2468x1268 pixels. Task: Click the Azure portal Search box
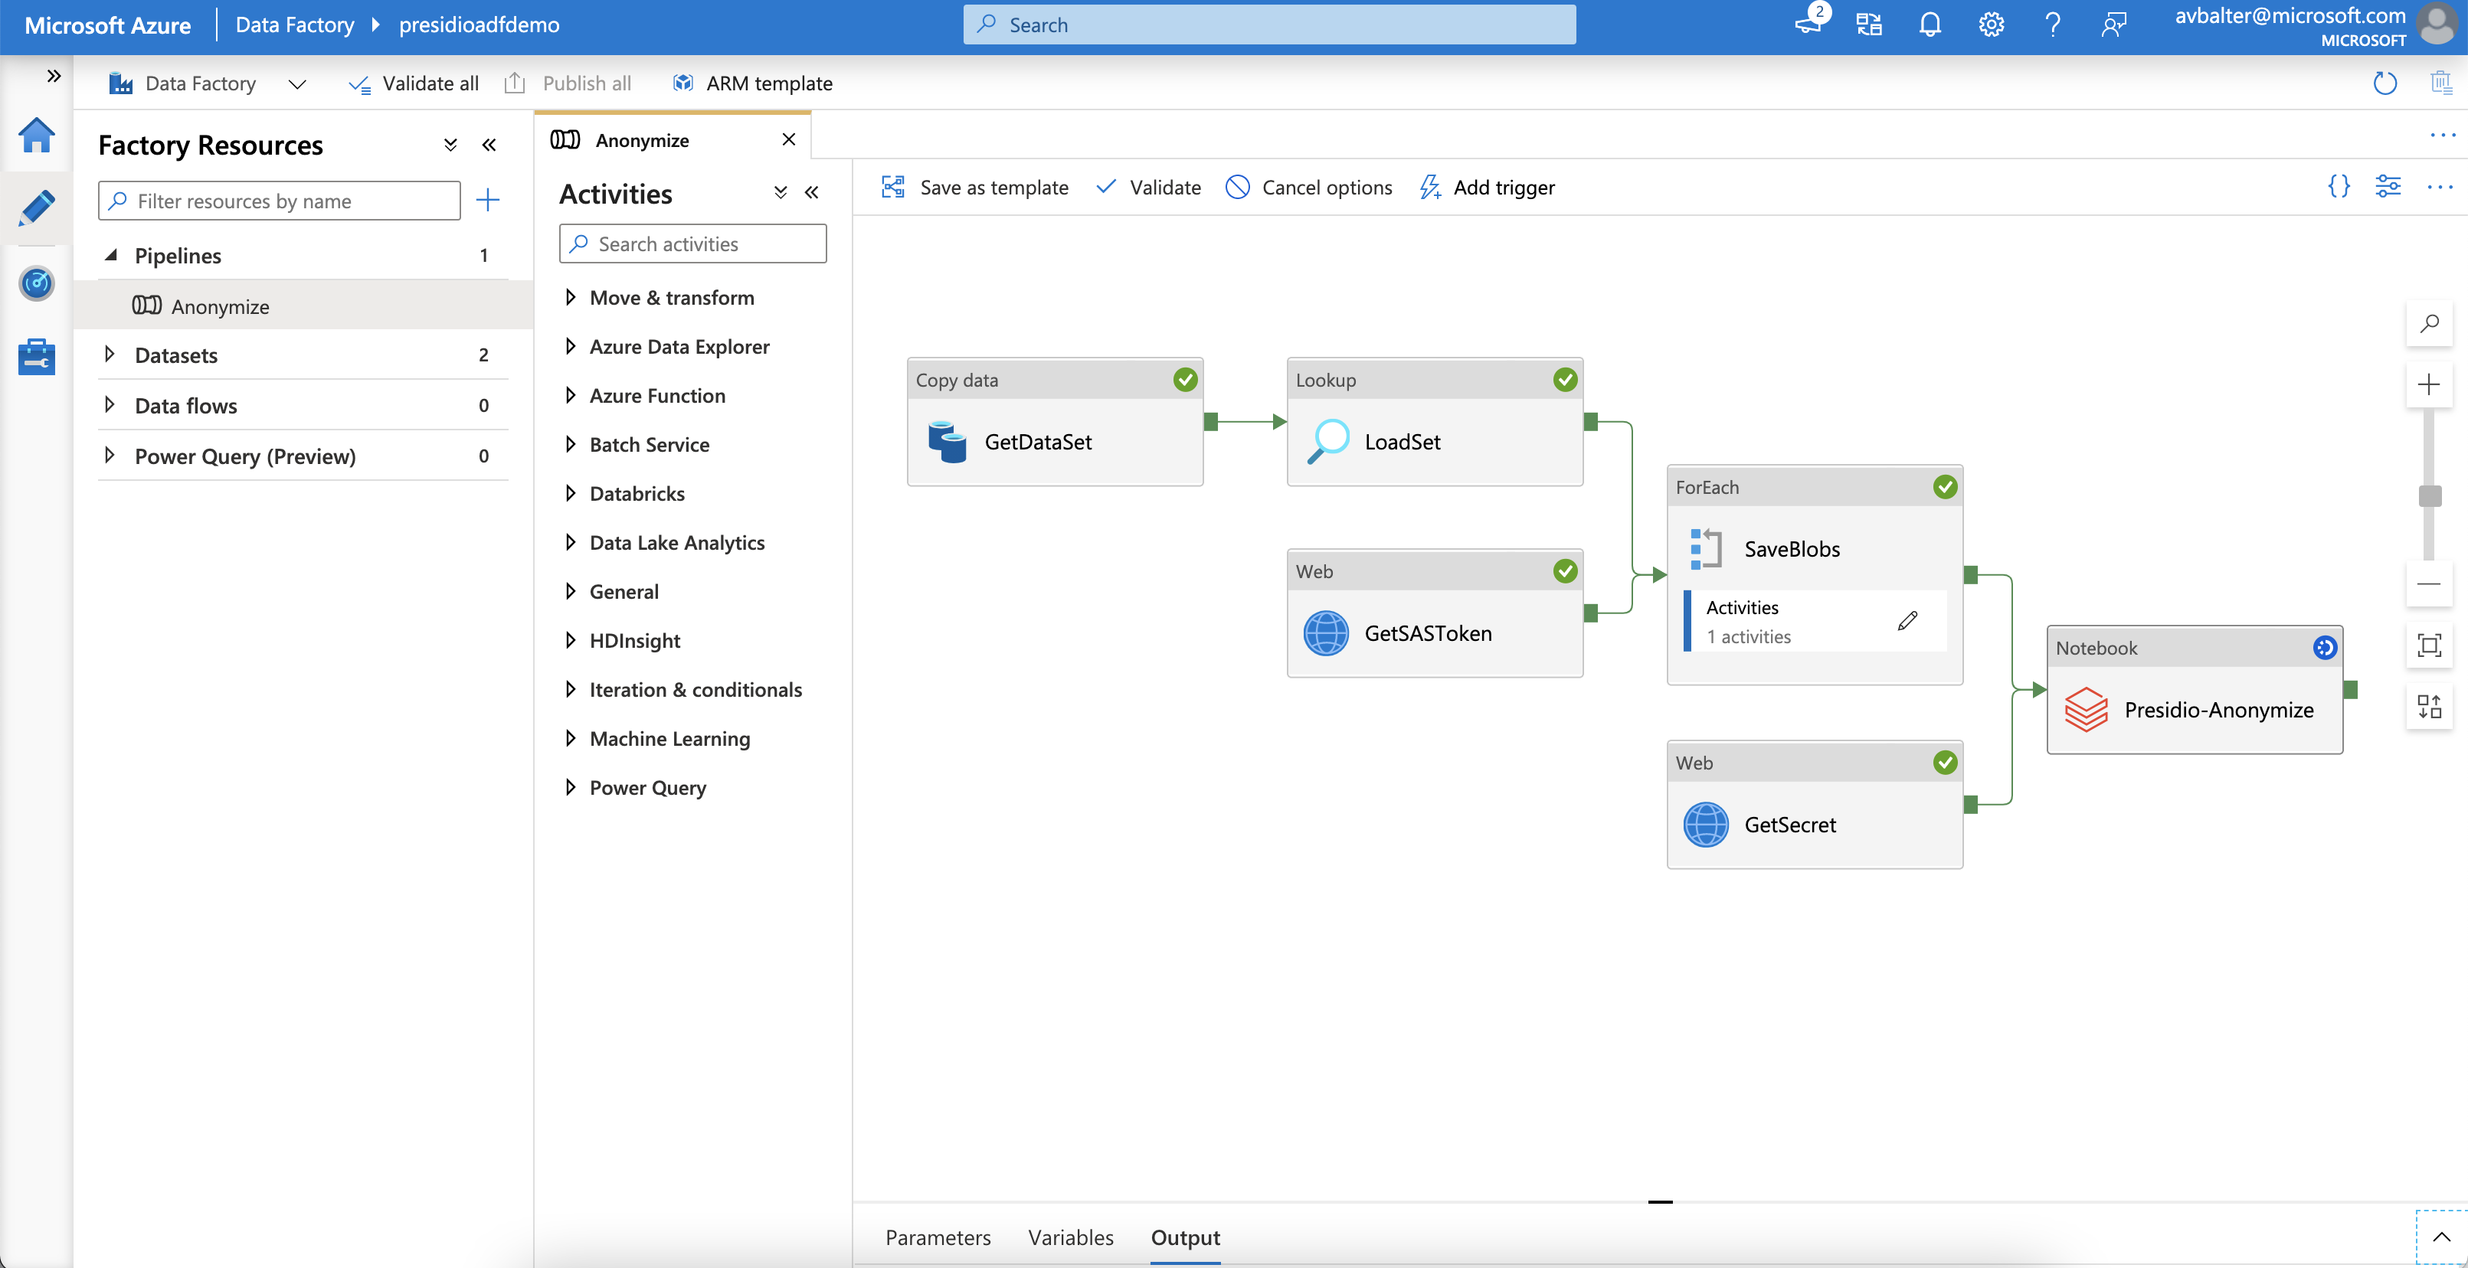point(1268,25)
